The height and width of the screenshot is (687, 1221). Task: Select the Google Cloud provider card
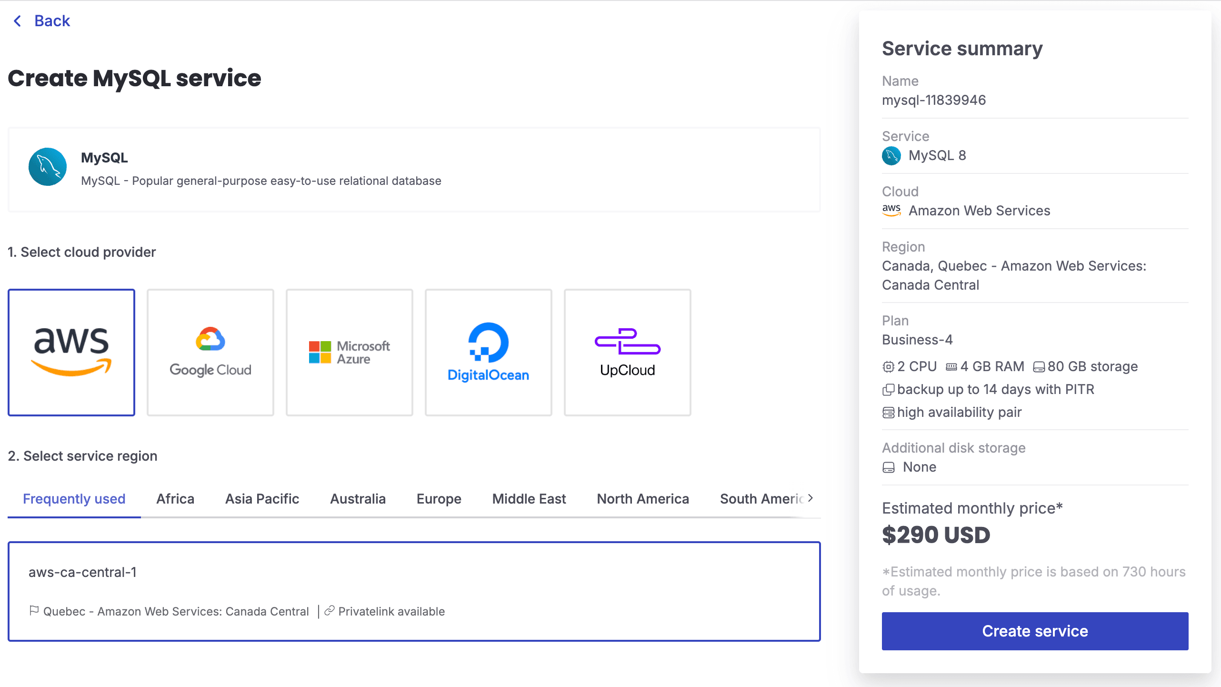210,353
